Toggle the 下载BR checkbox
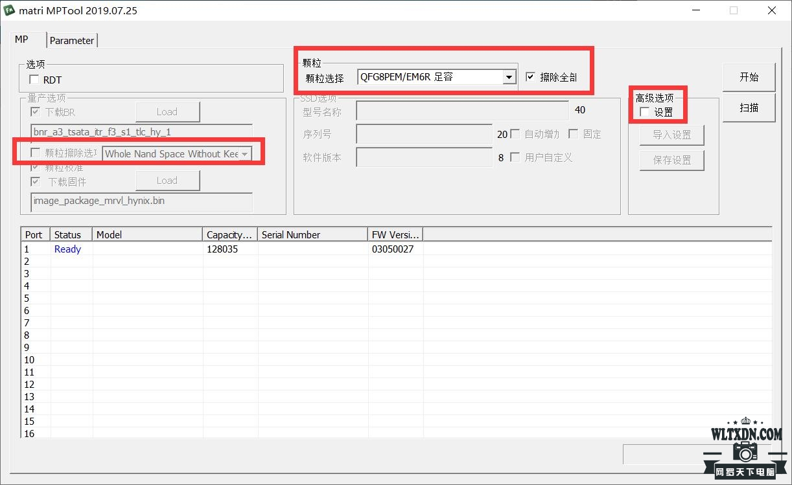 pyautogui.click(x=35, y=112)
